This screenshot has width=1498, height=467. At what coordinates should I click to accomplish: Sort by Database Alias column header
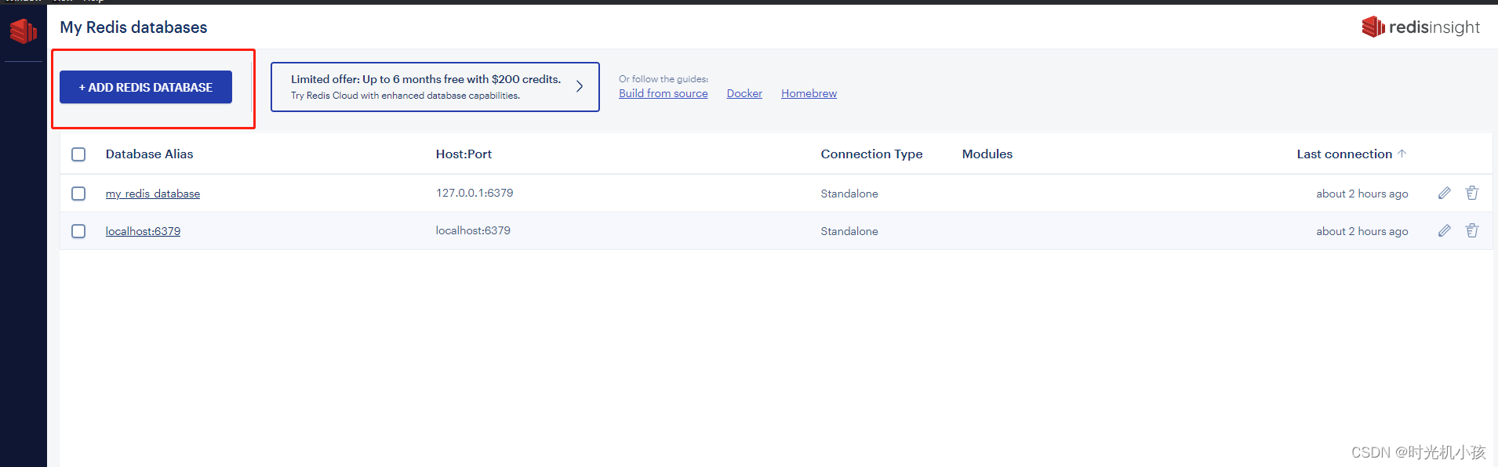point(149,154)
